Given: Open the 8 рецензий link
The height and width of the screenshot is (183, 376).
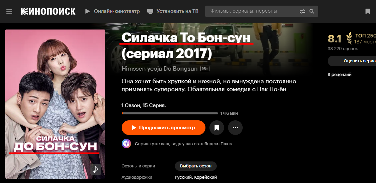Looking at the screenshot, I should coord(339,75).
